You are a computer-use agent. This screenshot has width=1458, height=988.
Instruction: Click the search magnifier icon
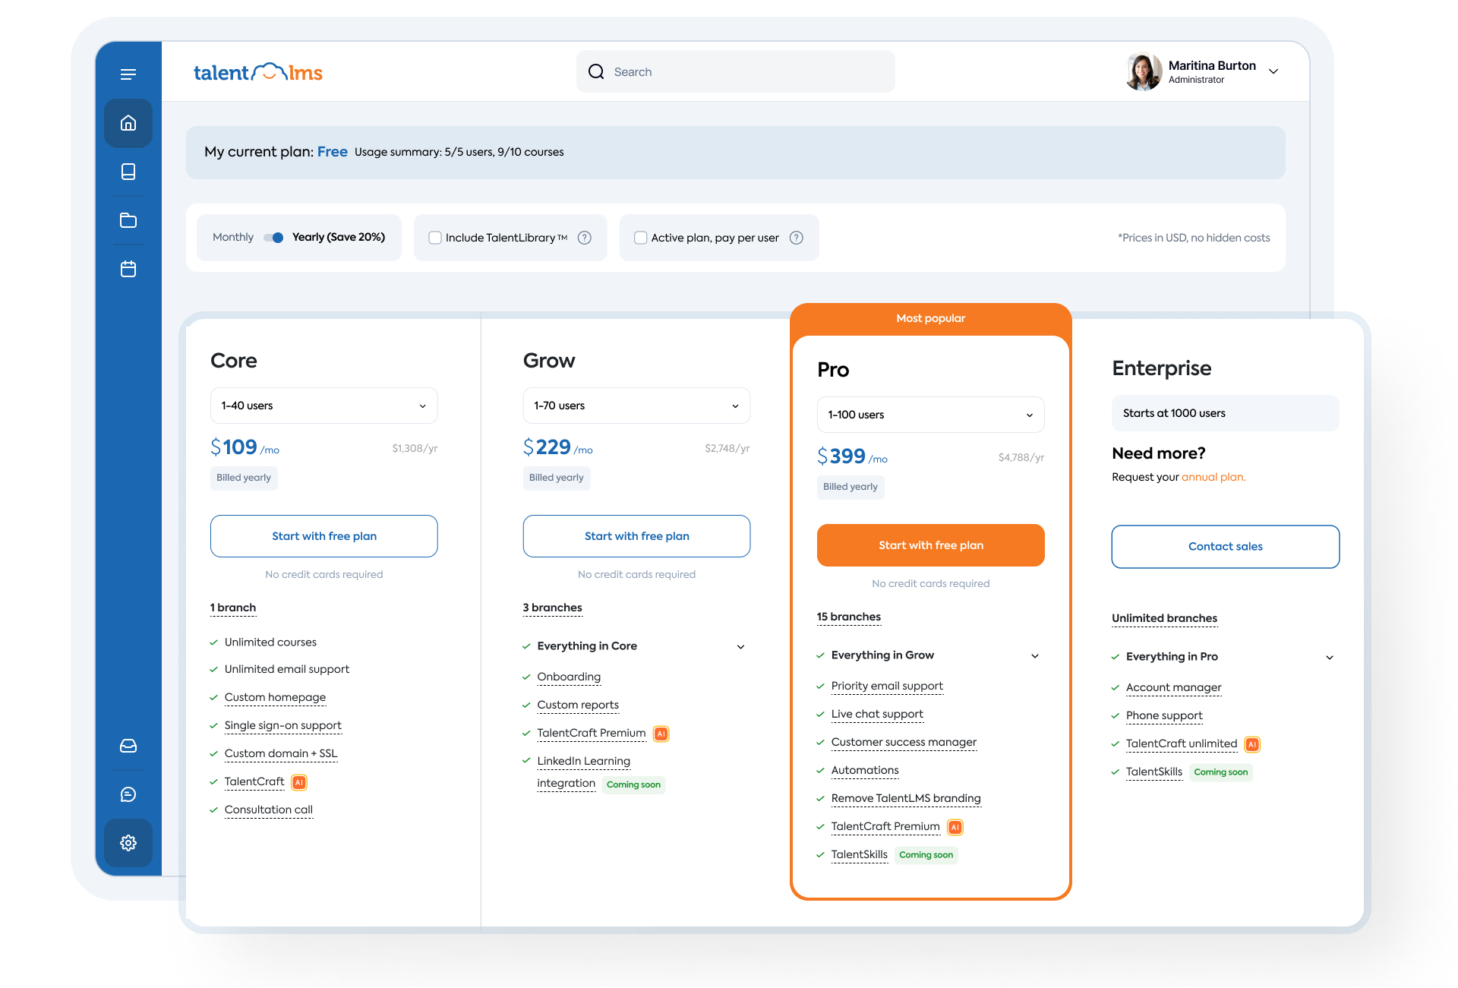point(596,71)
